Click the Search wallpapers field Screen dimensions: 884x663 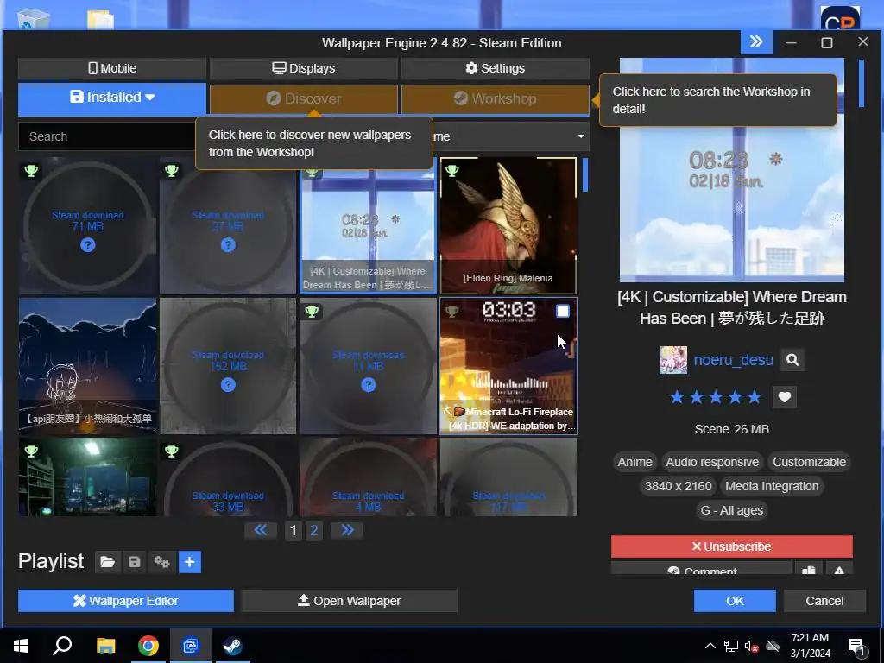[x=107, y=136]
